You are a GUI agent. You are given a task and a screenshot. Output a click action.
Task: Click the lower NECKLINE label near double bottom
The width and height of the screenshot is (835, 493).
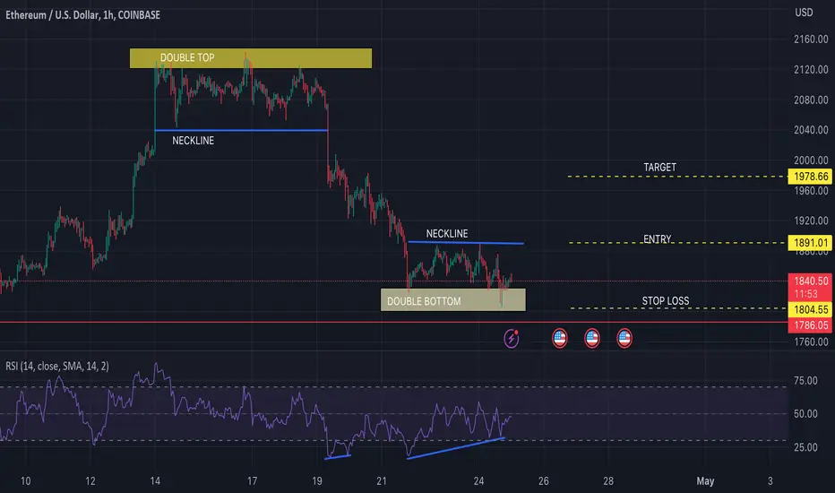point(447,233)
